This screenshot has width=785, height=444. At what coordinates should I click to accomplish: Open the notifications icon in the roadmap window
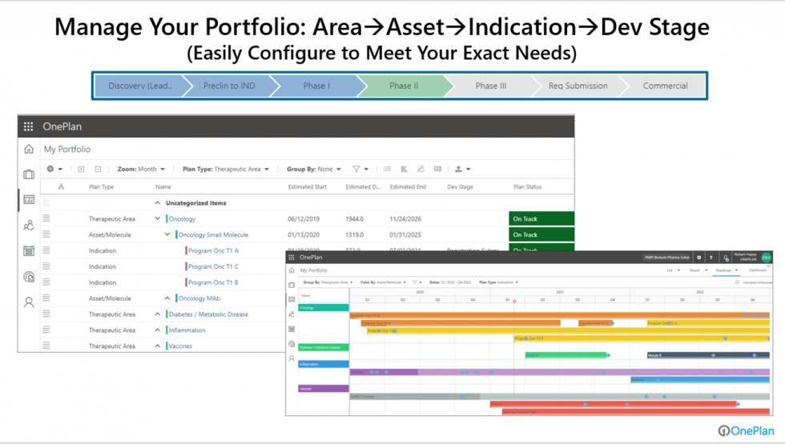tap(726, 258)
